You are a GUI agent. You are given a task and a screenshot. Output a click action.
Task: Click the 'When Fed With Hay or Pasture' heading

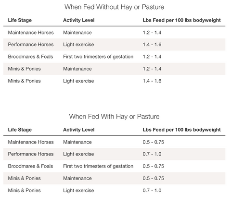pyautogui.click(x=114, y=117)
